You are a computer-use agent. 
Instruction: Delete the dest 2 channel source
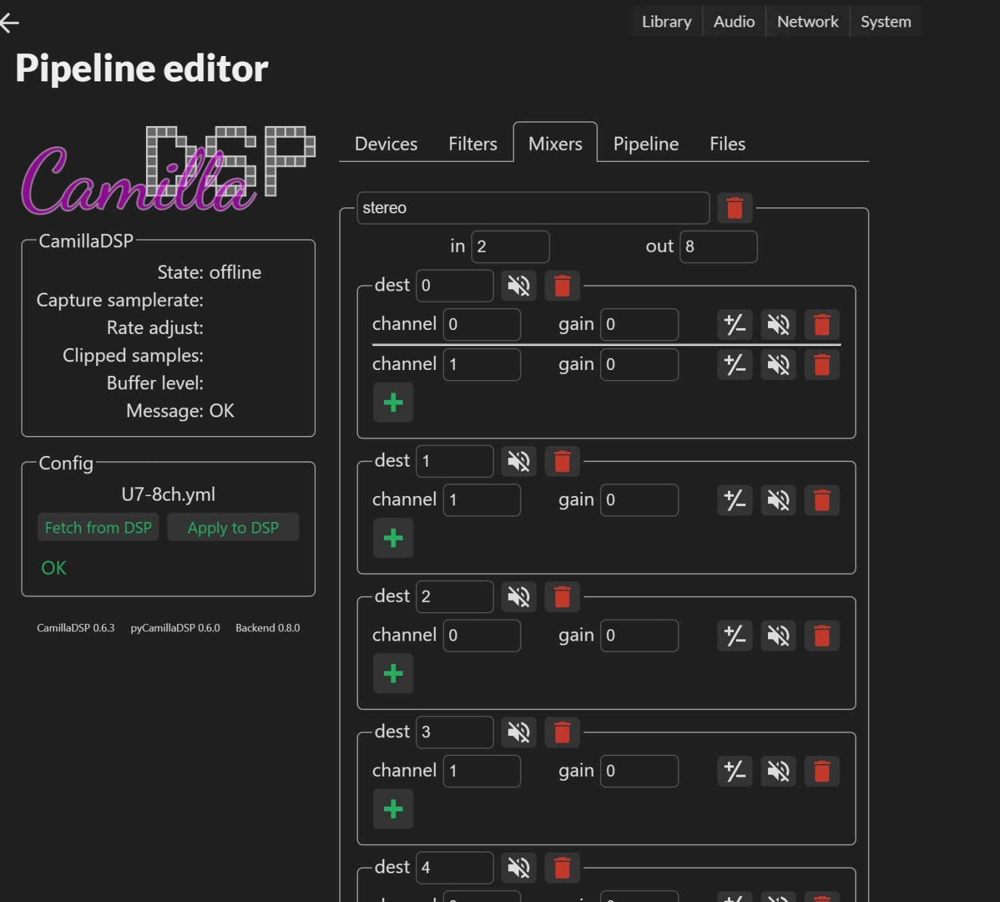pos(821,636)
